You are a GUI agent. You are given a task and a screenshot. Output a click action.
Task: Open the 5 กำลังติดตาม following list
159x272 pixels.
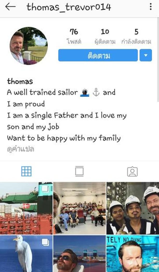[x=136, y=36]
